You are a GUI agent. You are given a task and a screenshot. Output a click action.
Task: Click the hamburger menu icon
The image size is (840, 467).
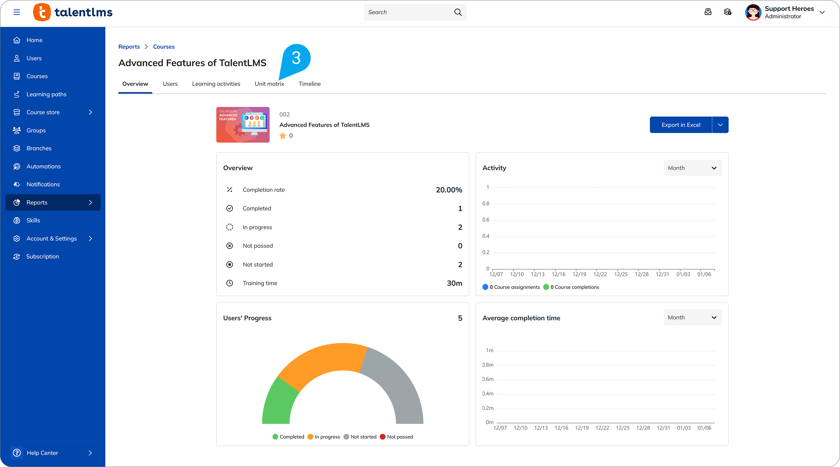pos(17,12)
